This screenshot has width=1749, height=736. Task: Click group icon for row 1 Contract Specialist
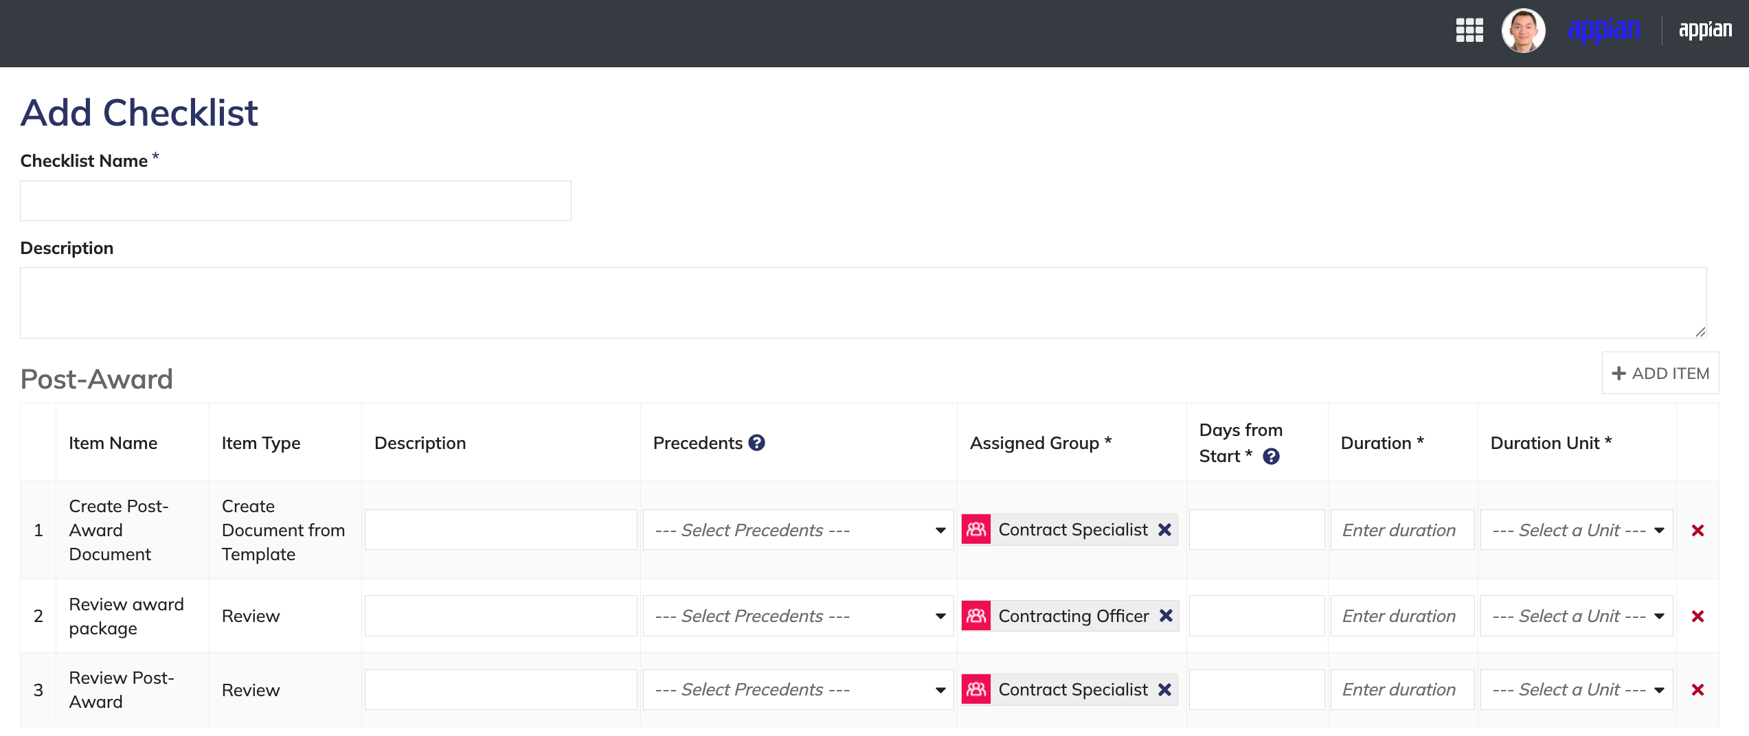(x=975, y=529)
